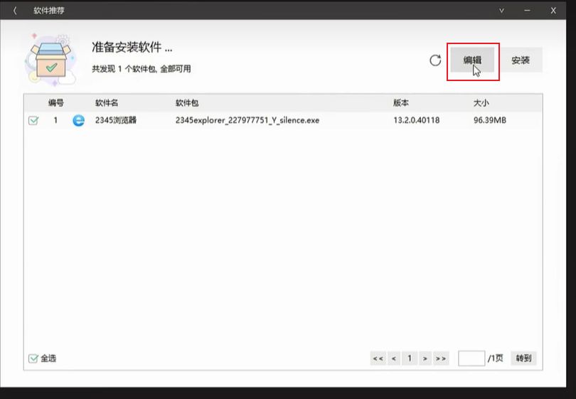Select page 1 in the pagination
Viewport: 576px width, 399px height.
[409, 358]
